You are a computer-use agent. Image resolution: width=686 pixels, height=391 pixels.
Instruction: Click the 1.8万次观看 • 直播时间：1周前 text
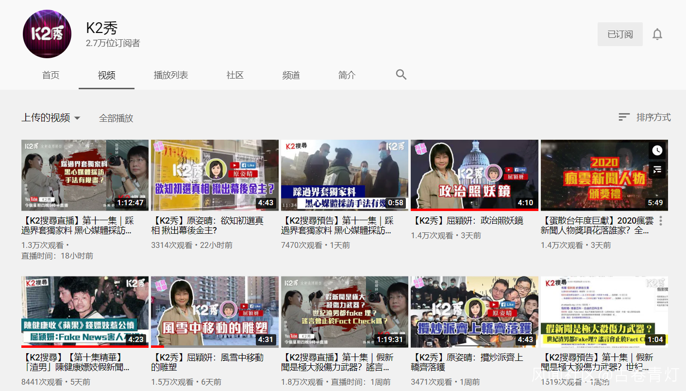pos(336,382)
